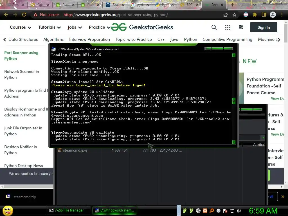Open Network Scanner in Python link
Screen dimensions: 288x216
click(x=21, y=74)
